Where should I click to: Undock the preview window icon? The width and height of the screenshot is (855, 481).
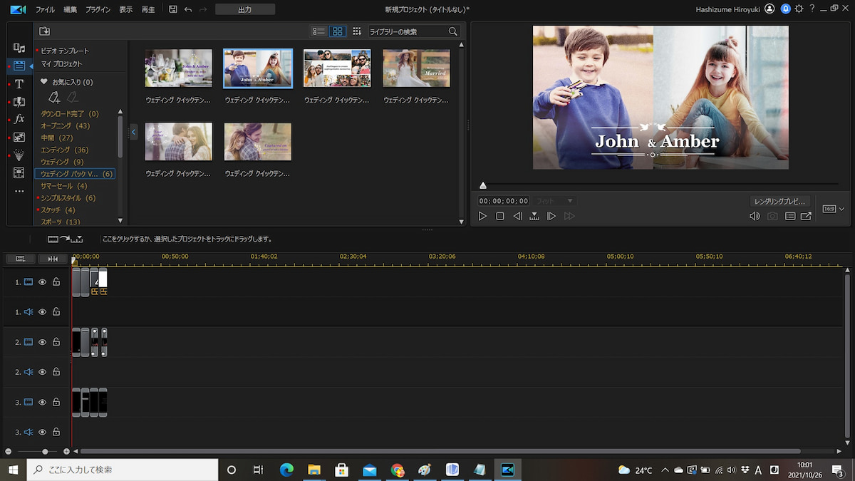coord(806,216)
